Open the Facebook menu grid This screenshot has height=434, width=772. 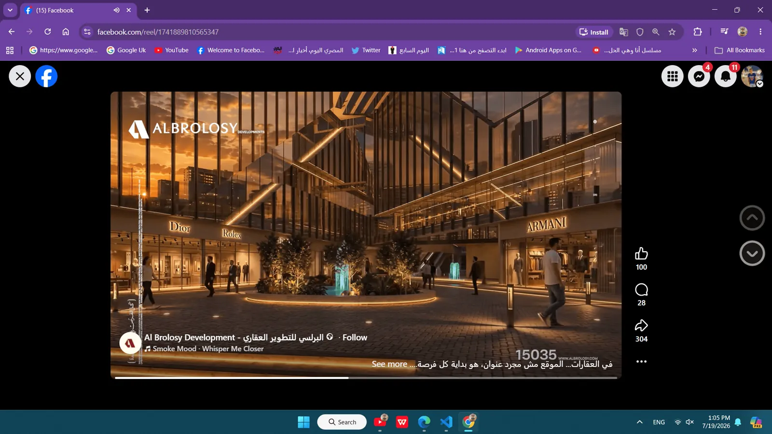(673, 76)
